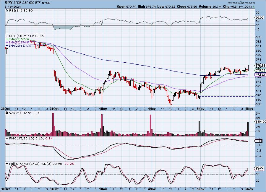Click the 576.65 last price tag

[260, 66]
